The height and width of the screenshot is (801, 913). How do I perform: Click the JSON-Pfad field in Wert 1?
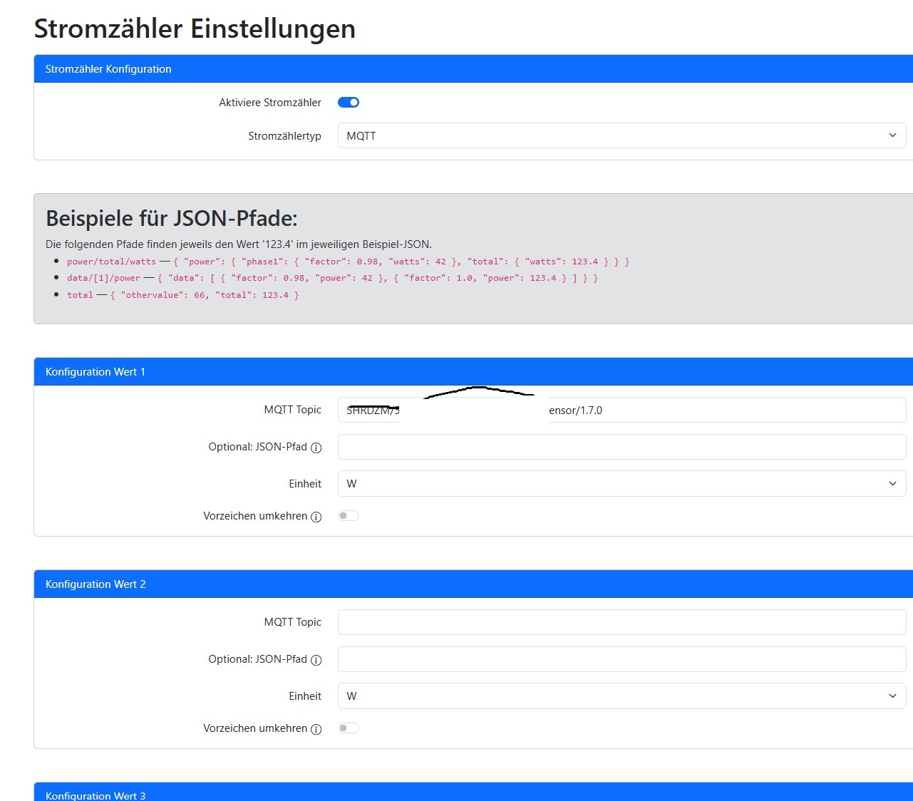621,447
